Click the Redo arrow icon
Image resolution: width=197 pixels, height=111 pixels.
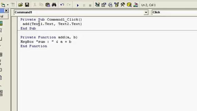pyautogui.click(x=68, y=5)
